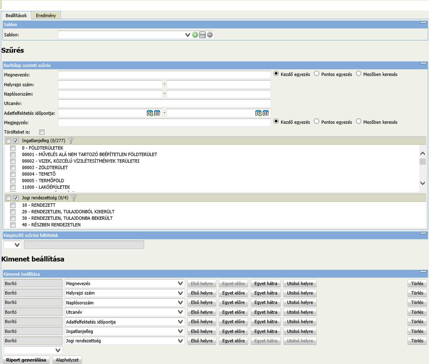Move Megnevezés down with Egyet hátra
Viewport: 429px width, 364px height.
tap(266, 283)
